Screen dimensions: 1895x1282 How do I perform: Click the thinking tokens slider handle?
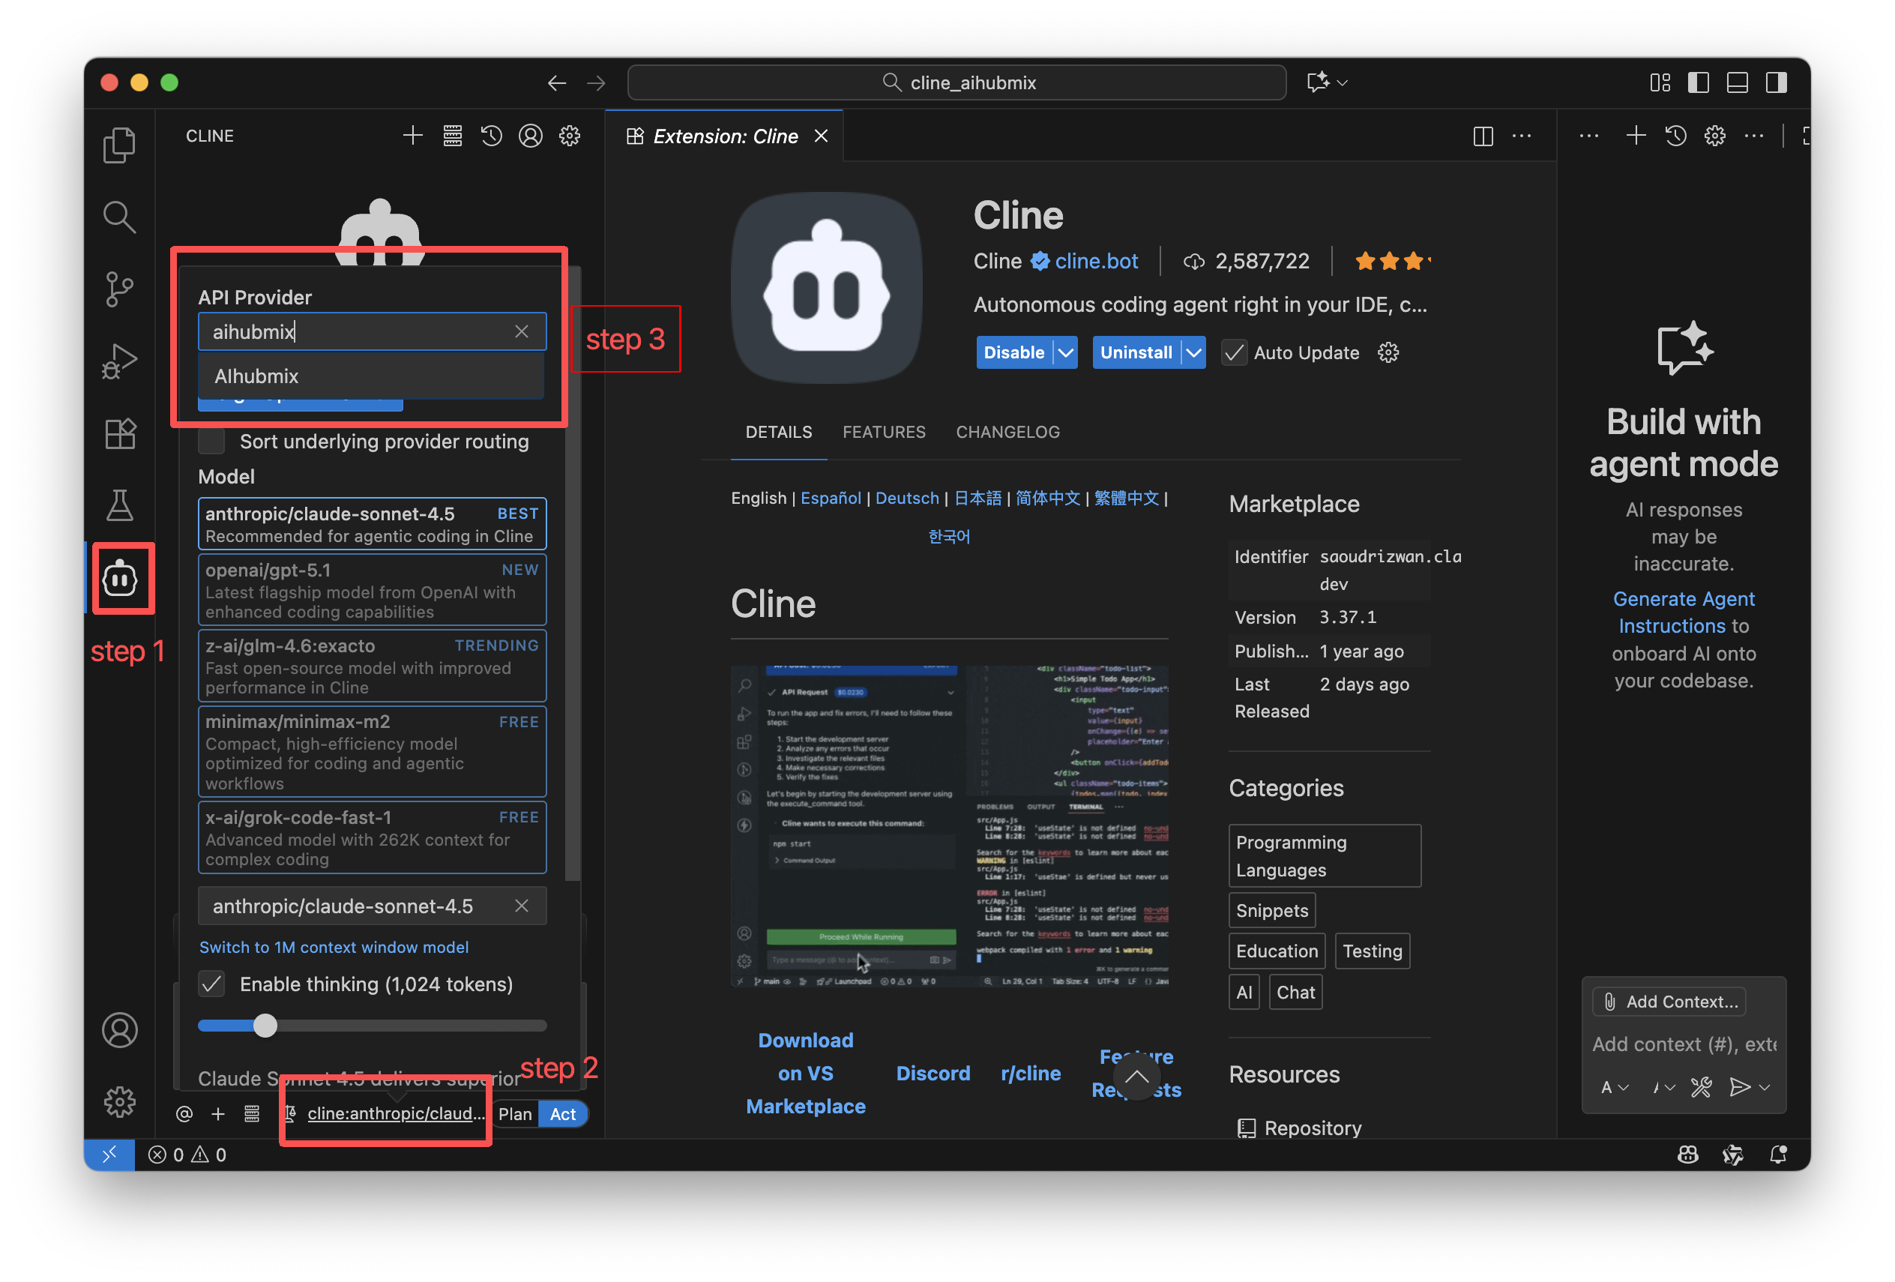265,1025
